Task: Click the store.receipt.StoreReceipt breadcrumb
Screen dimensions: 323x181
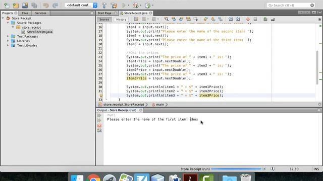Action: [x=124, y=105]
